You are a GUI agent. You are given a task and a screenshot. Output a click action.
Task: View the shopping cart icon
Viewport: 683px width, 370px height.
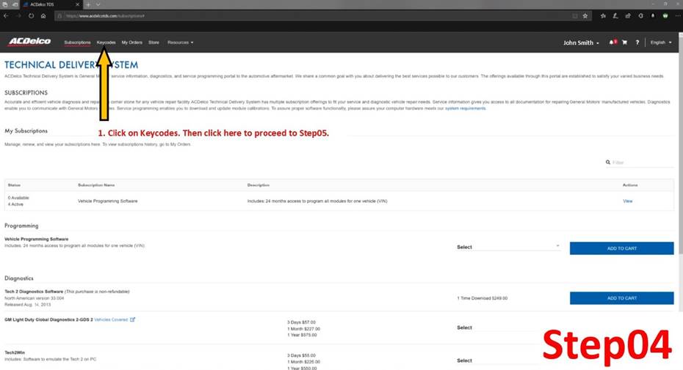coord(625,42)
